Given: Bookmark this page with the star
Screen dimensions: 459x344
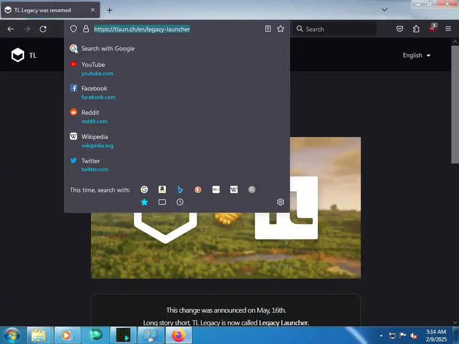Looking at the screenshot, I should (x=281, y=29).
